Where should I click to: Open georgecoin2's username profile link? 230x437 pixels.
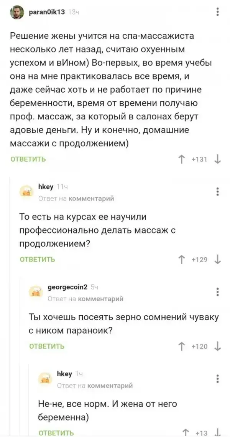click(67, 287)
